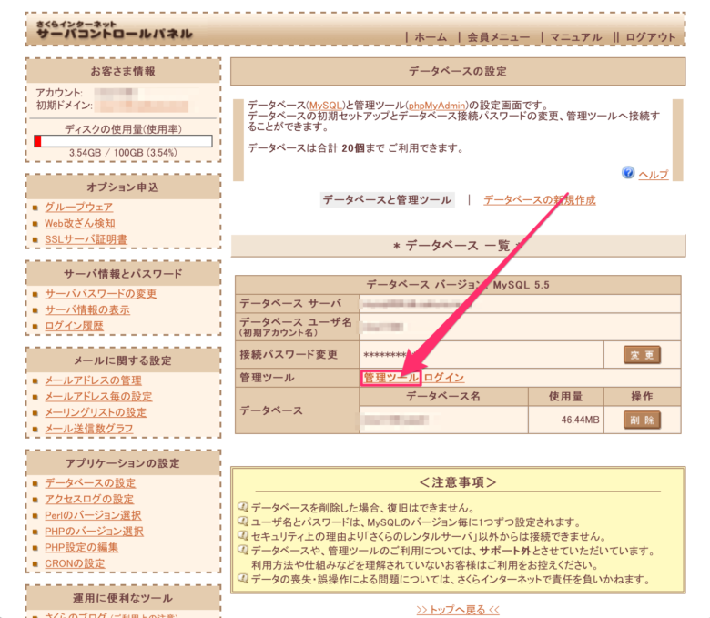Select the データベースと管理ツール tab

[x=387, y=199]
